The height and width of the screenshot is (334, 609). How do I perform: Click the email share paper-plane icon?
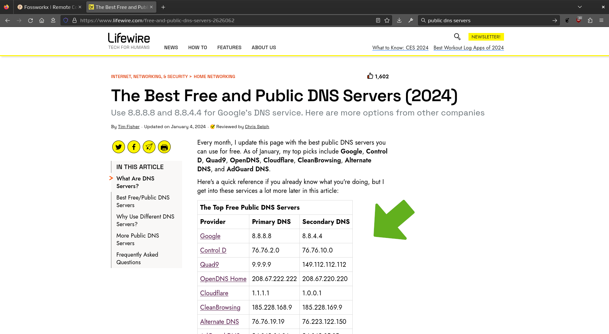(x=149, y=147)
